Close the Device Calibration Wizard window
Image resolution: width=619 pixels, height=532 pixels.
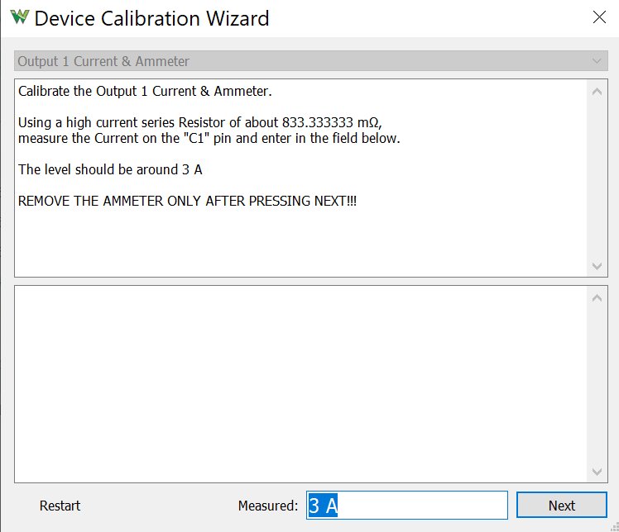(599, 17)
